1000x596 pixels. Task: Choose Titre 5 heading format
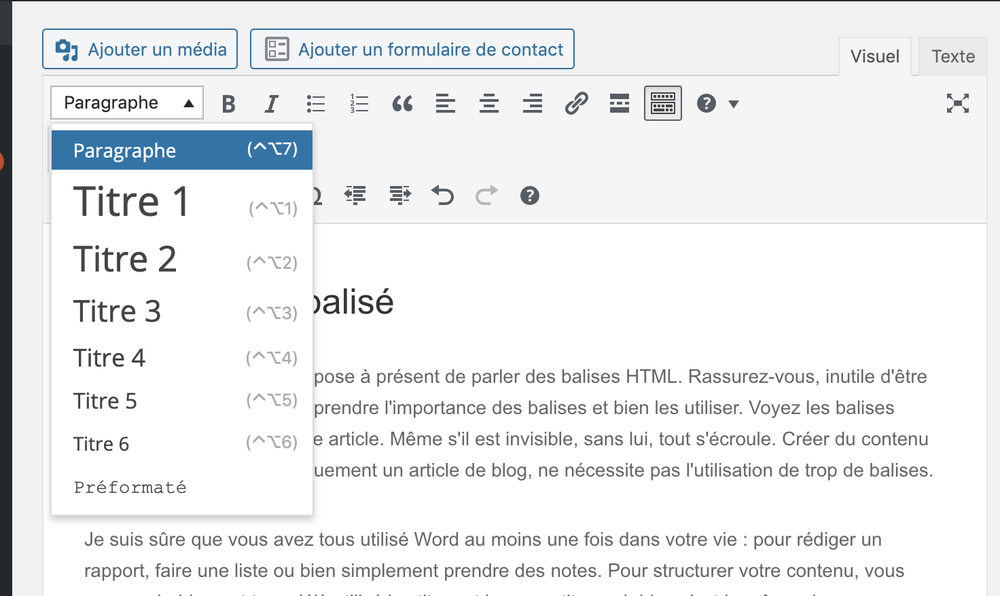click(x=182, y=401)
